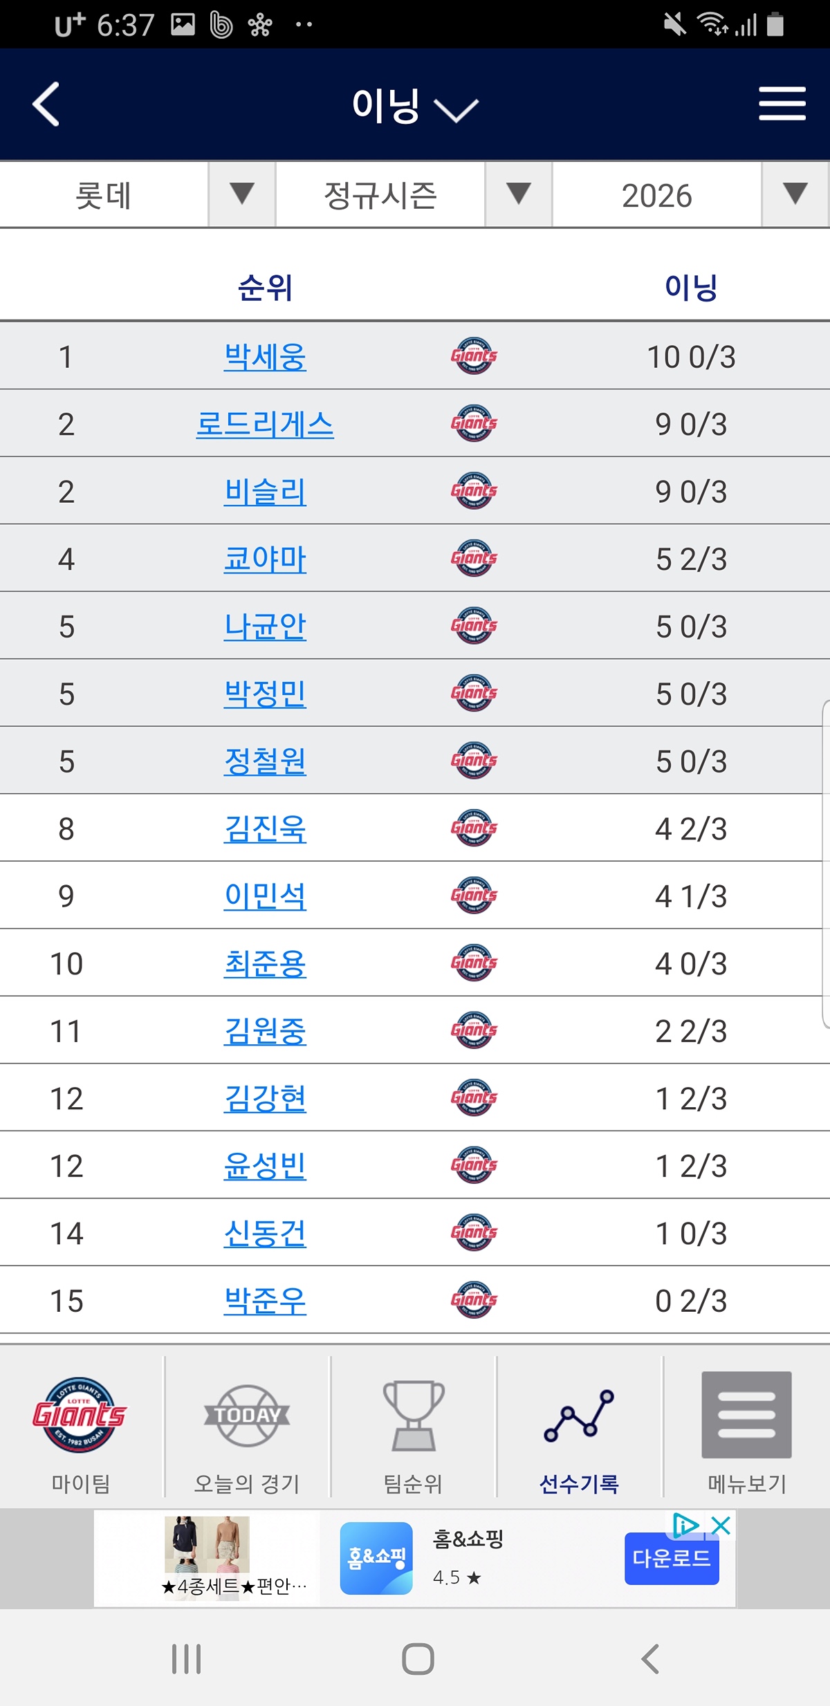Viewport: 830px width, 1706px height.
Task: Open player 로드리게스 link
Action: pyautogui.click(x=265, y=424)
